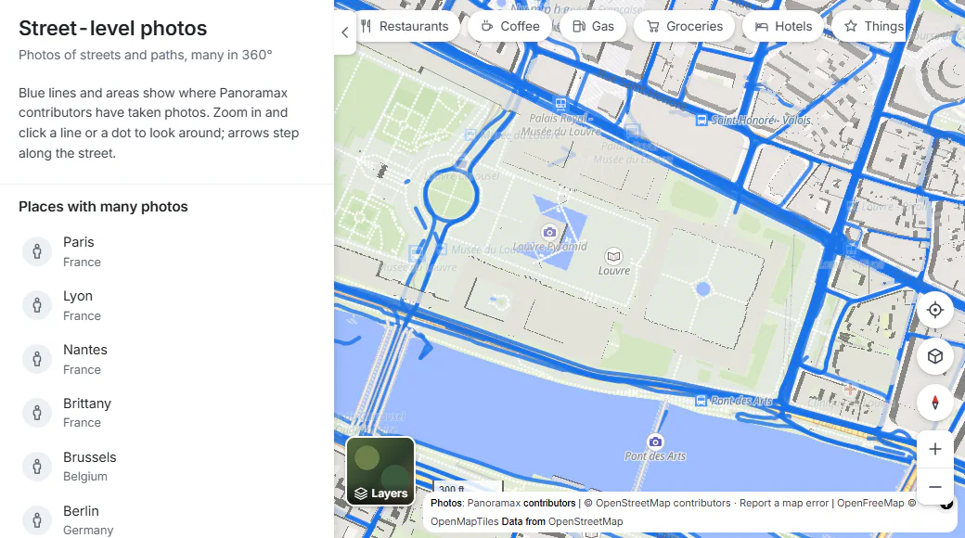
Task: Open Paris, France photo location
Action: click(x=167, y=251)
